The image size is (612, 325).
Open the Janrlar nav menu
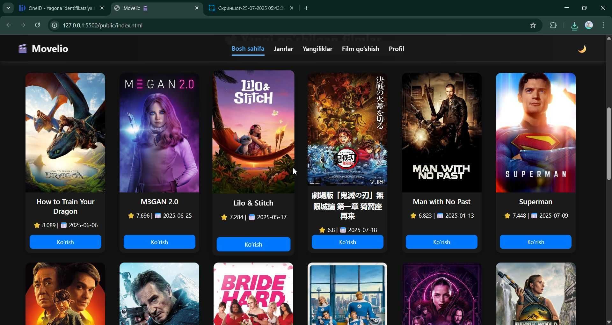coord(283,49)
